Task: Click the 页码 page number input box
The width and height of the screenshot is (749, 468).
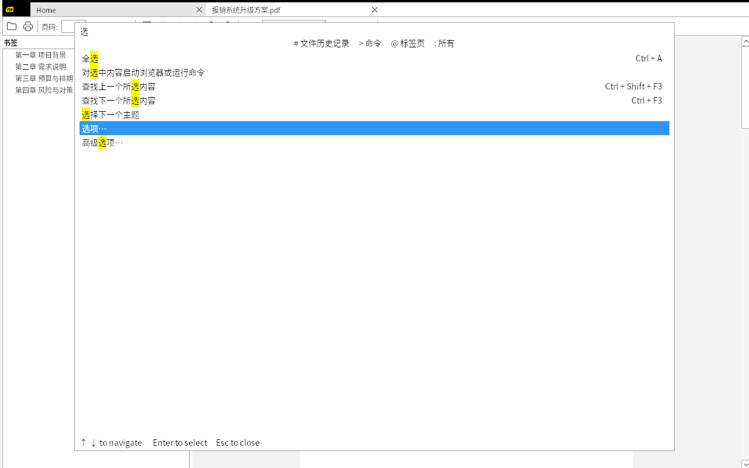Action: tap(73, 26)
